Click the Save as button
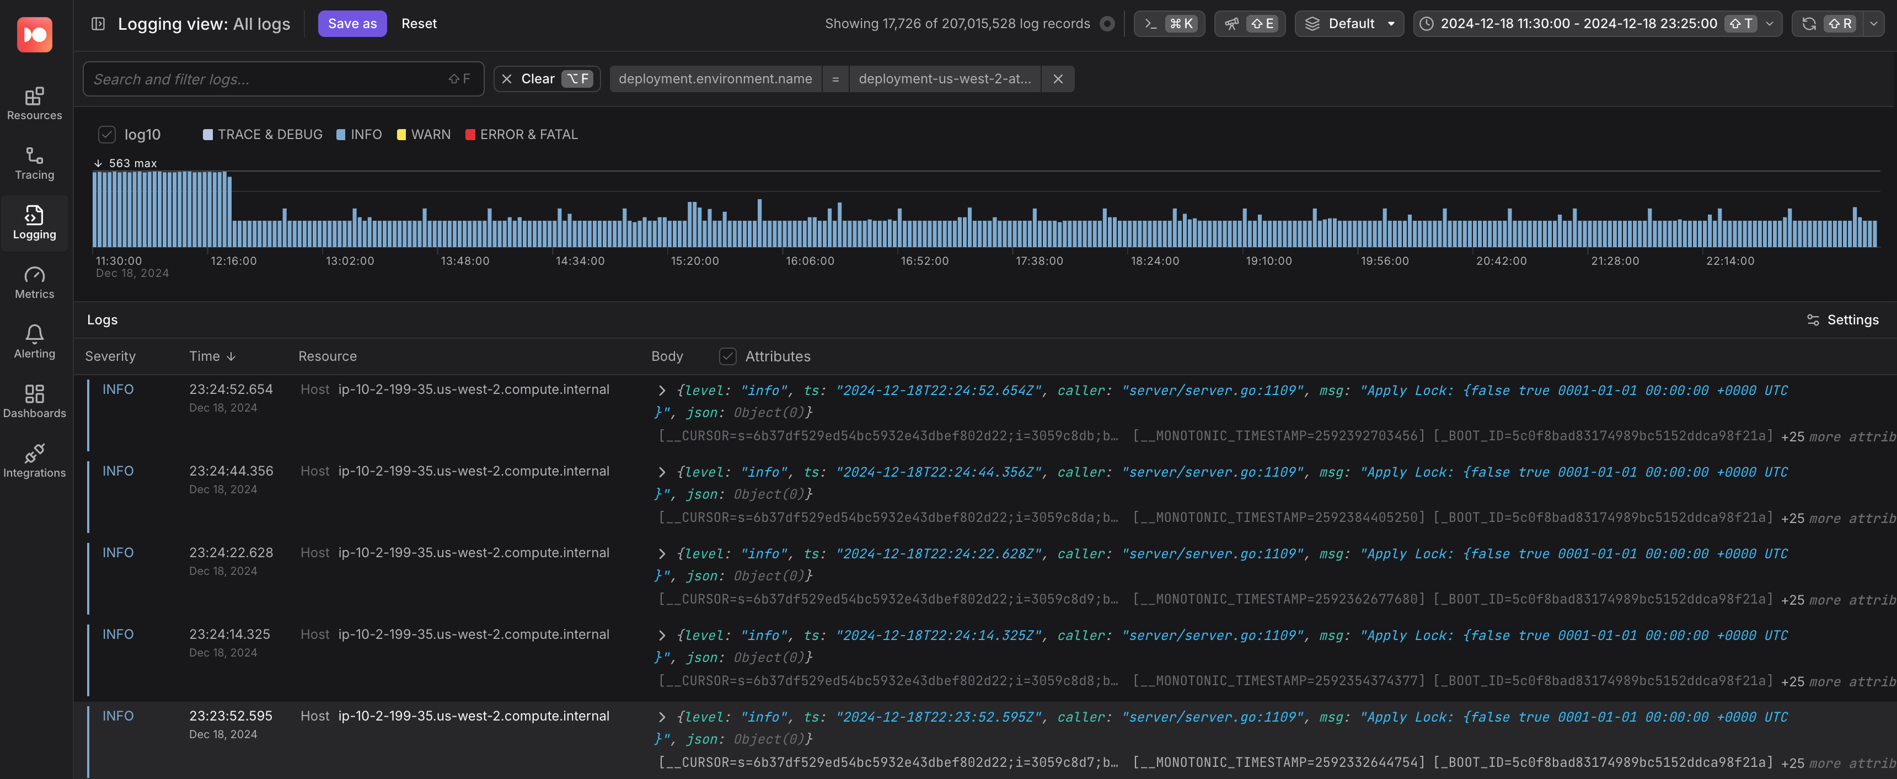 pyautogui.click(x=352, y=24)
